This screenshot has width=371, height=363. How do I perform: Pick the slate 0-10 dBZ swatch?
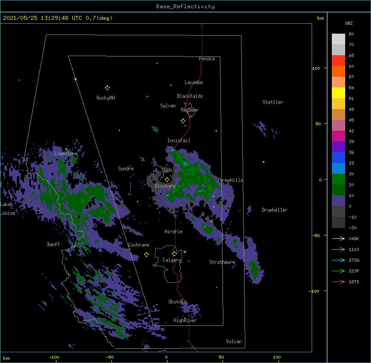(338, 201)
